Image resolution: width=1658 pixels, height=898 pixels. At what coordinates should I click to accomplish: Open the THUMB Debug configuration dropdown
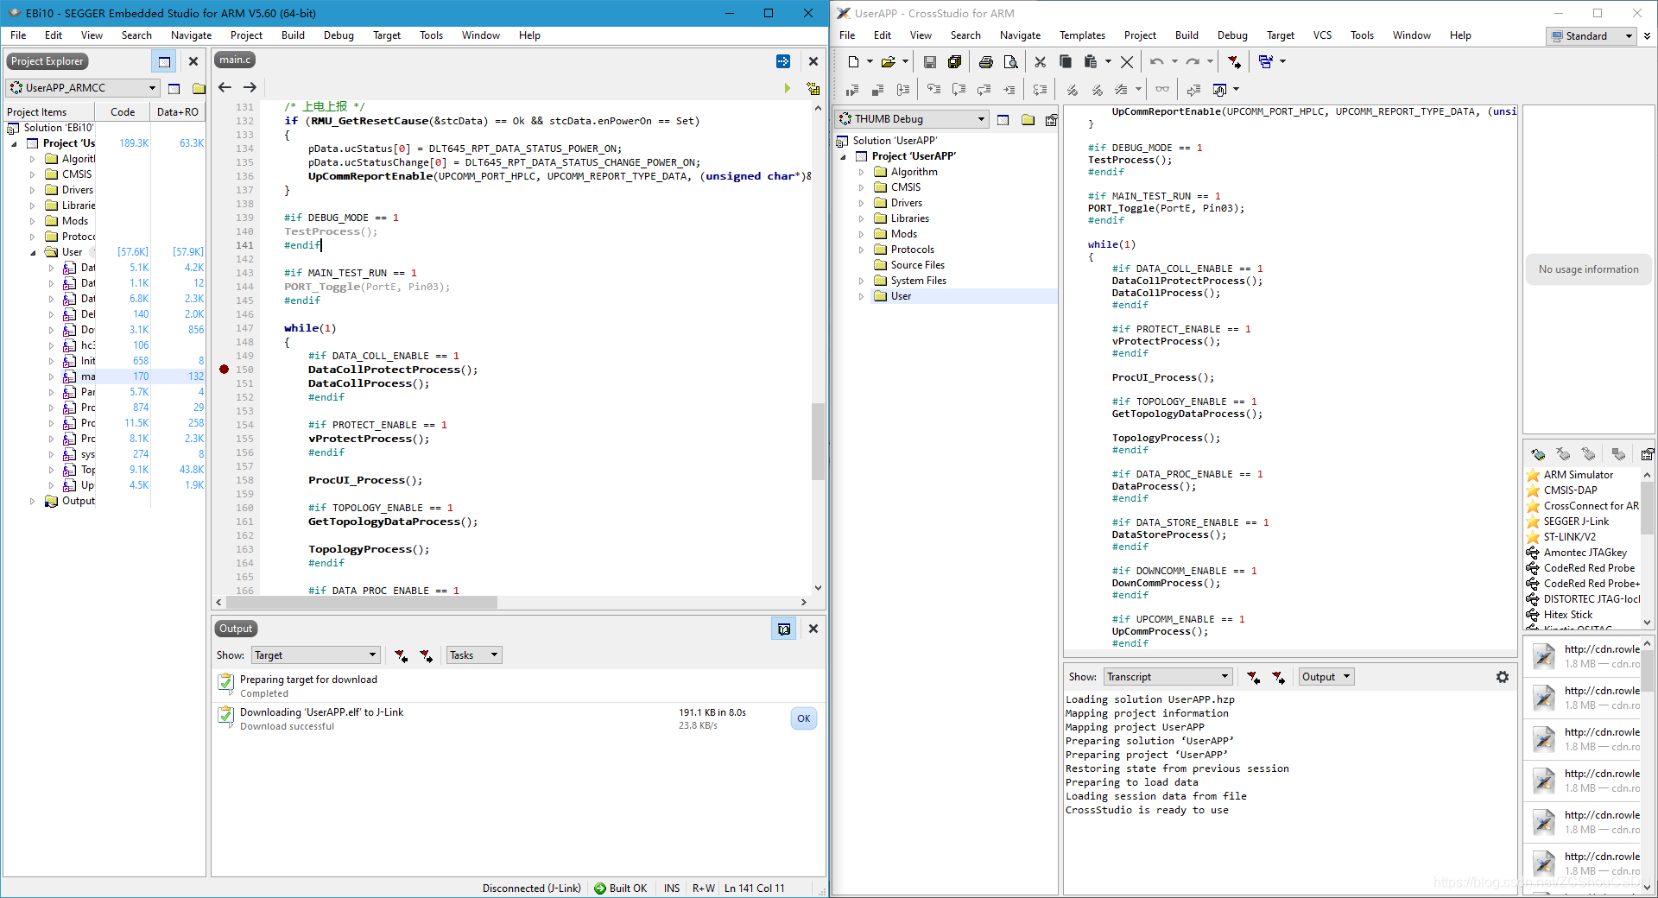[912, 119]
